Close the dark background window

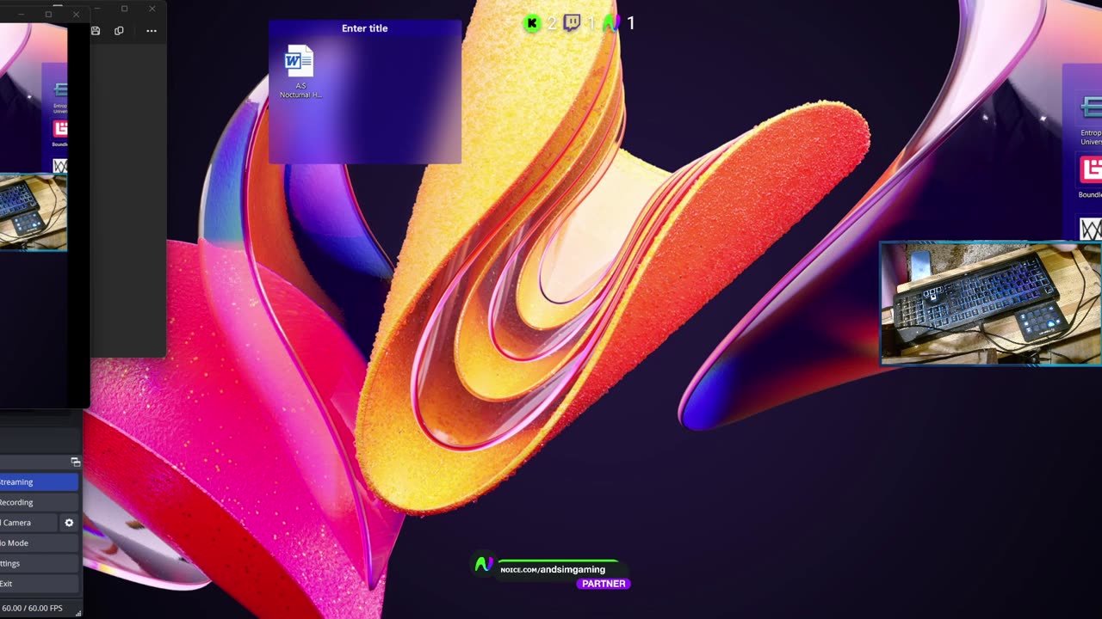(x=152, y=9)
